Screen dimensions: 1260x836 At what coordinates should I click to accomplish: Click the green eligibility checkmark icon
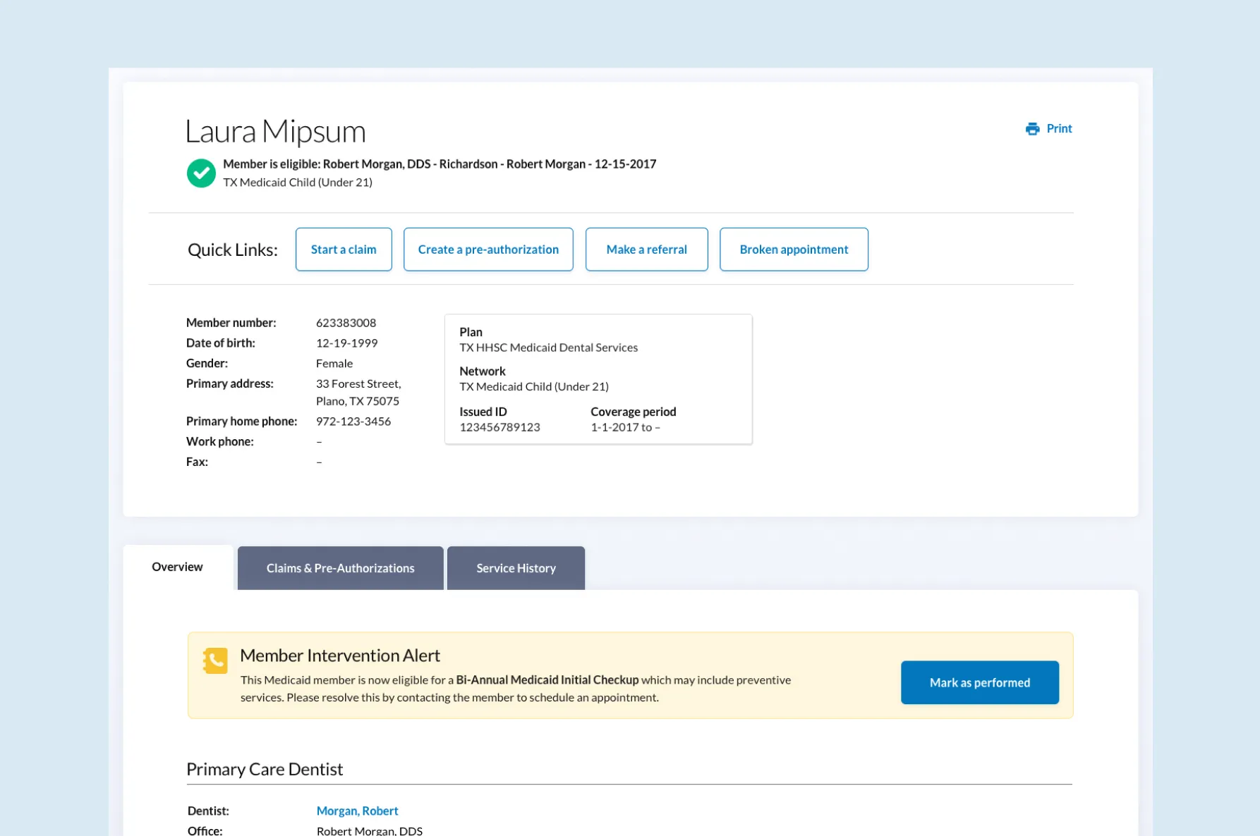[201, 173]
